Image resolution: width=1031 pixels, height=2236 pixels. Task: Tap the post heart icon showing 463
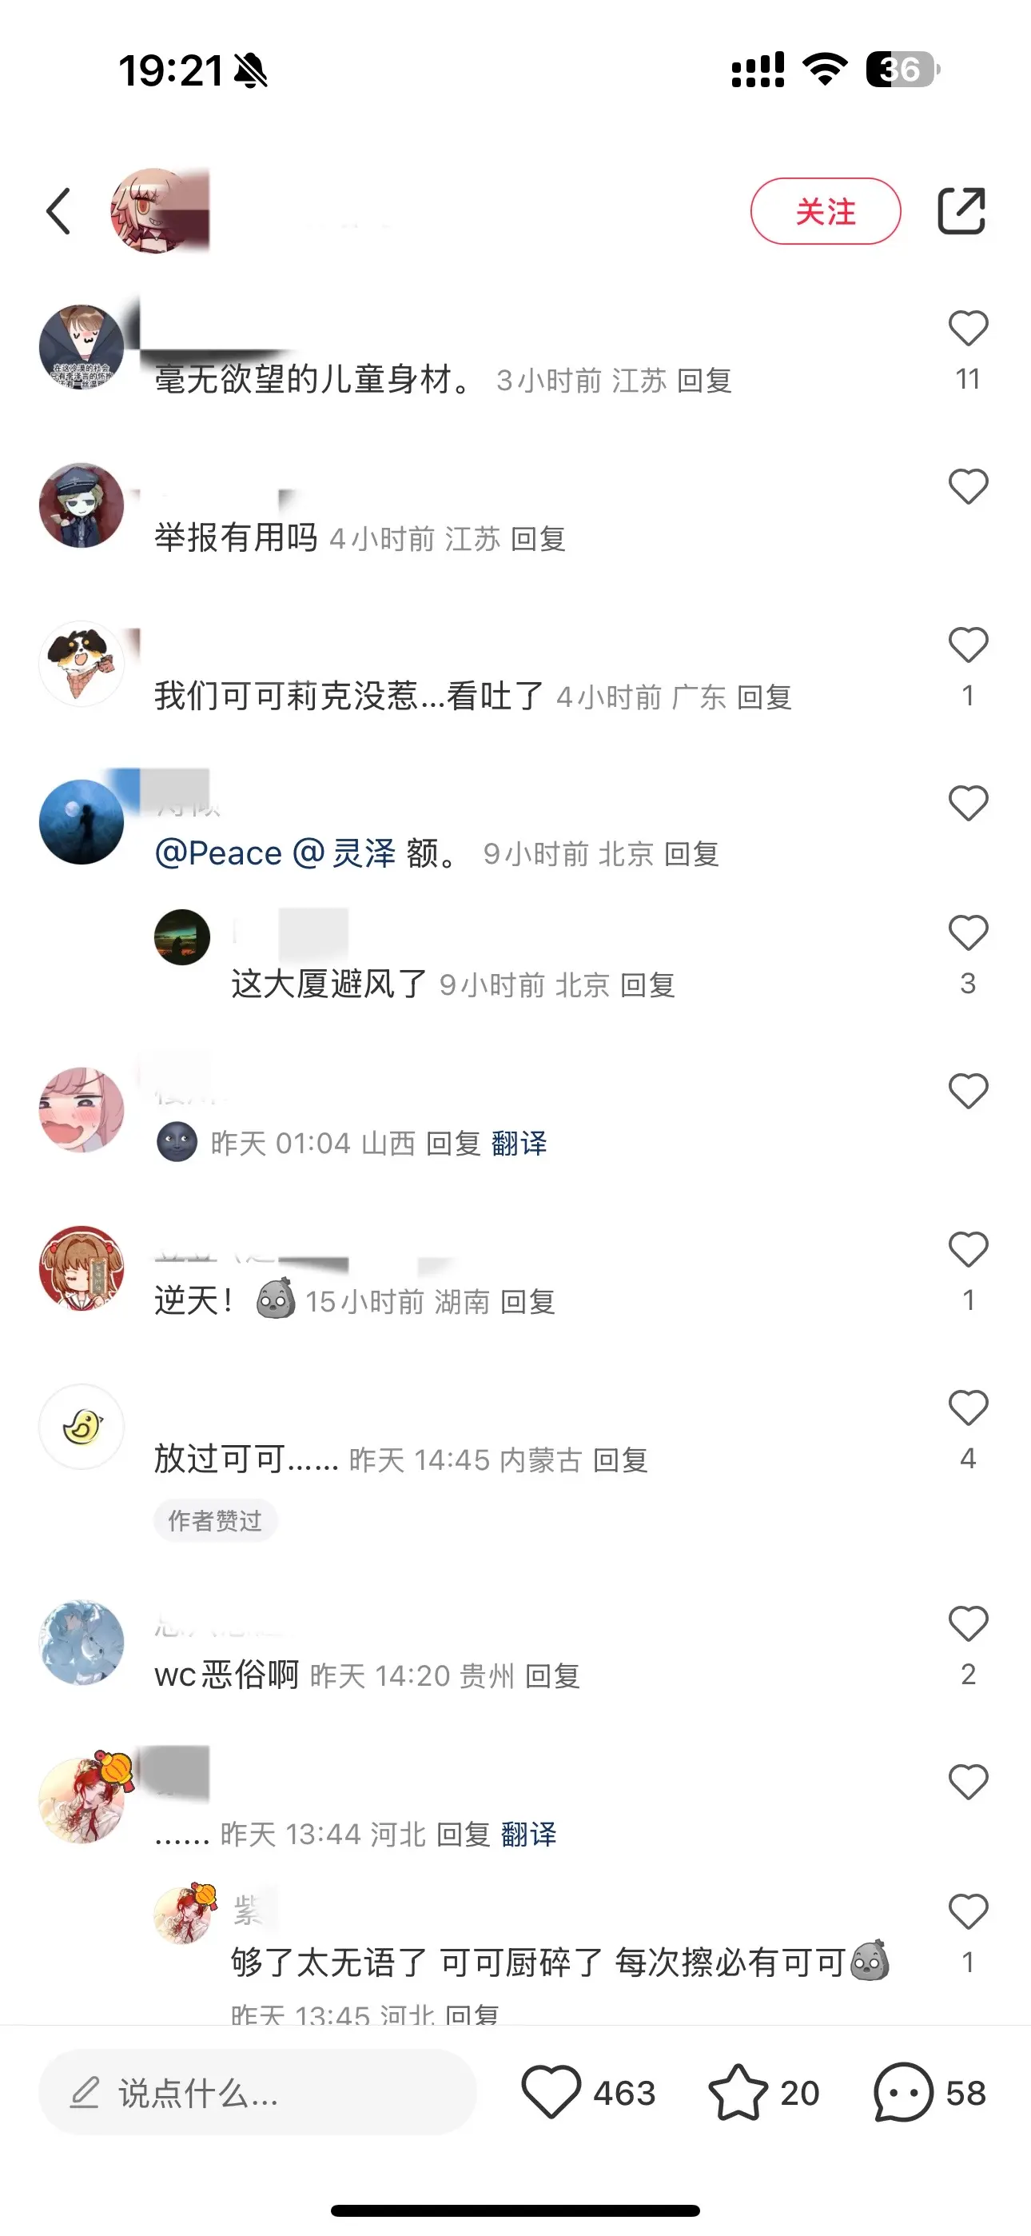[x=551, y=2092]
